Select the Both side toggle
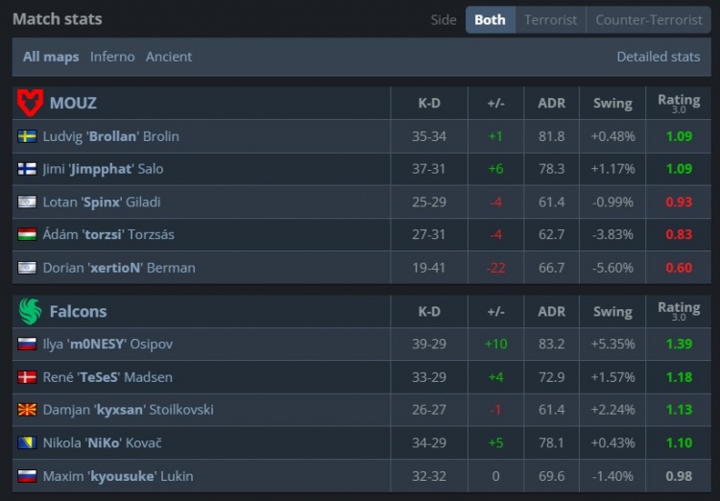720x501 pixels. (490, 20)
